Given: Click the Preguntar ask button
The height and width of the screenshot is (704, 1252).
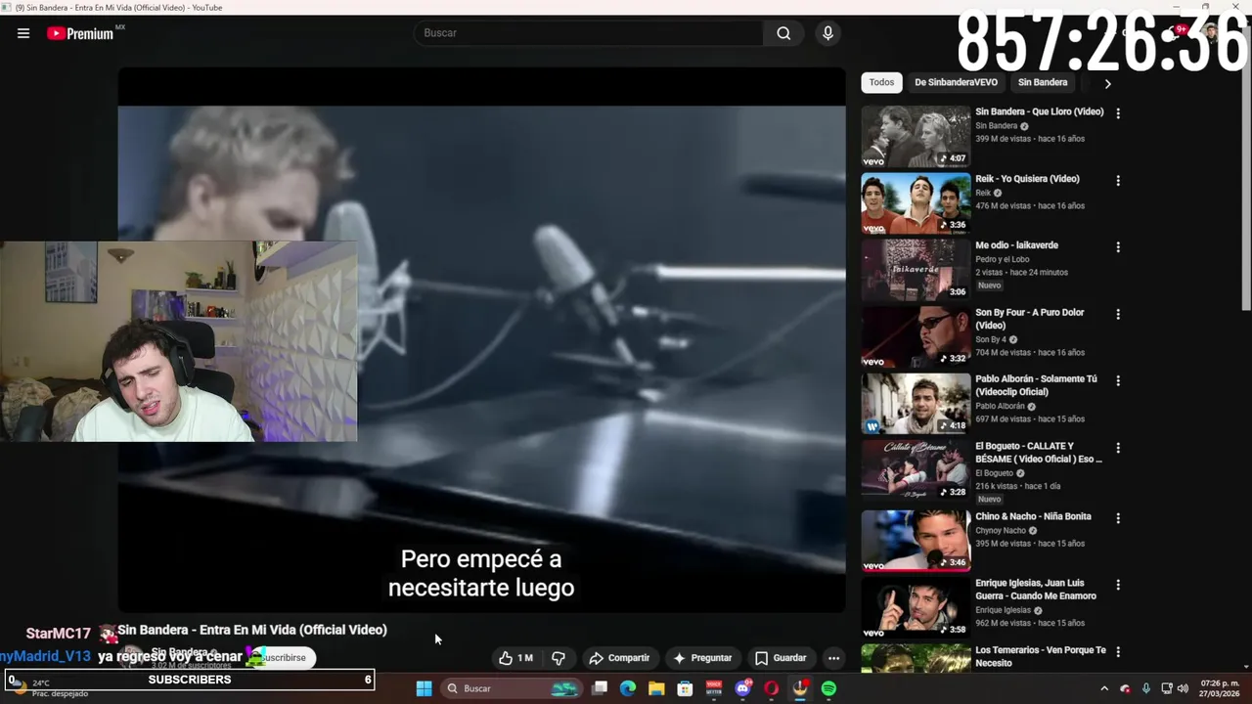Looking at the screenshot, I should click(x=701, y=658).
